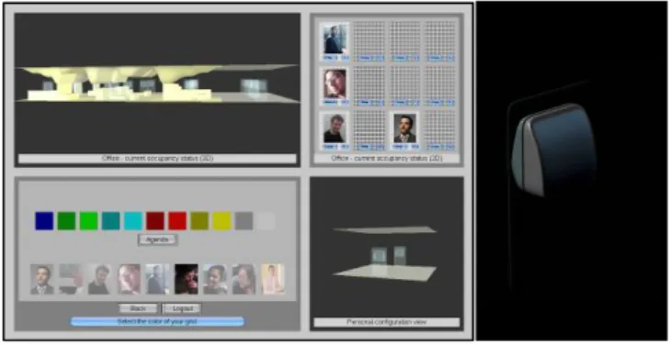Select the cyan color swatch
This screenshot has height=345, width=672.
[x=133, y=221]
